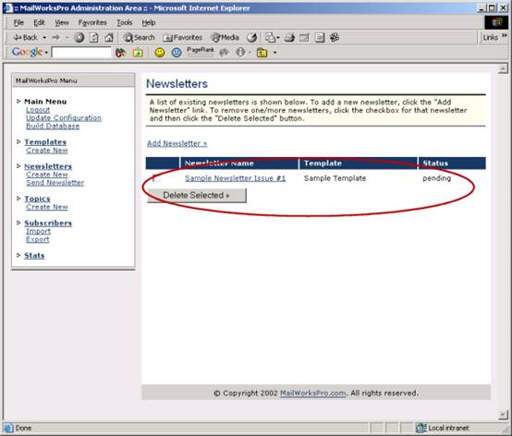Click the Windows logo throbber icon
512x436 pixels.
point(496,22)
